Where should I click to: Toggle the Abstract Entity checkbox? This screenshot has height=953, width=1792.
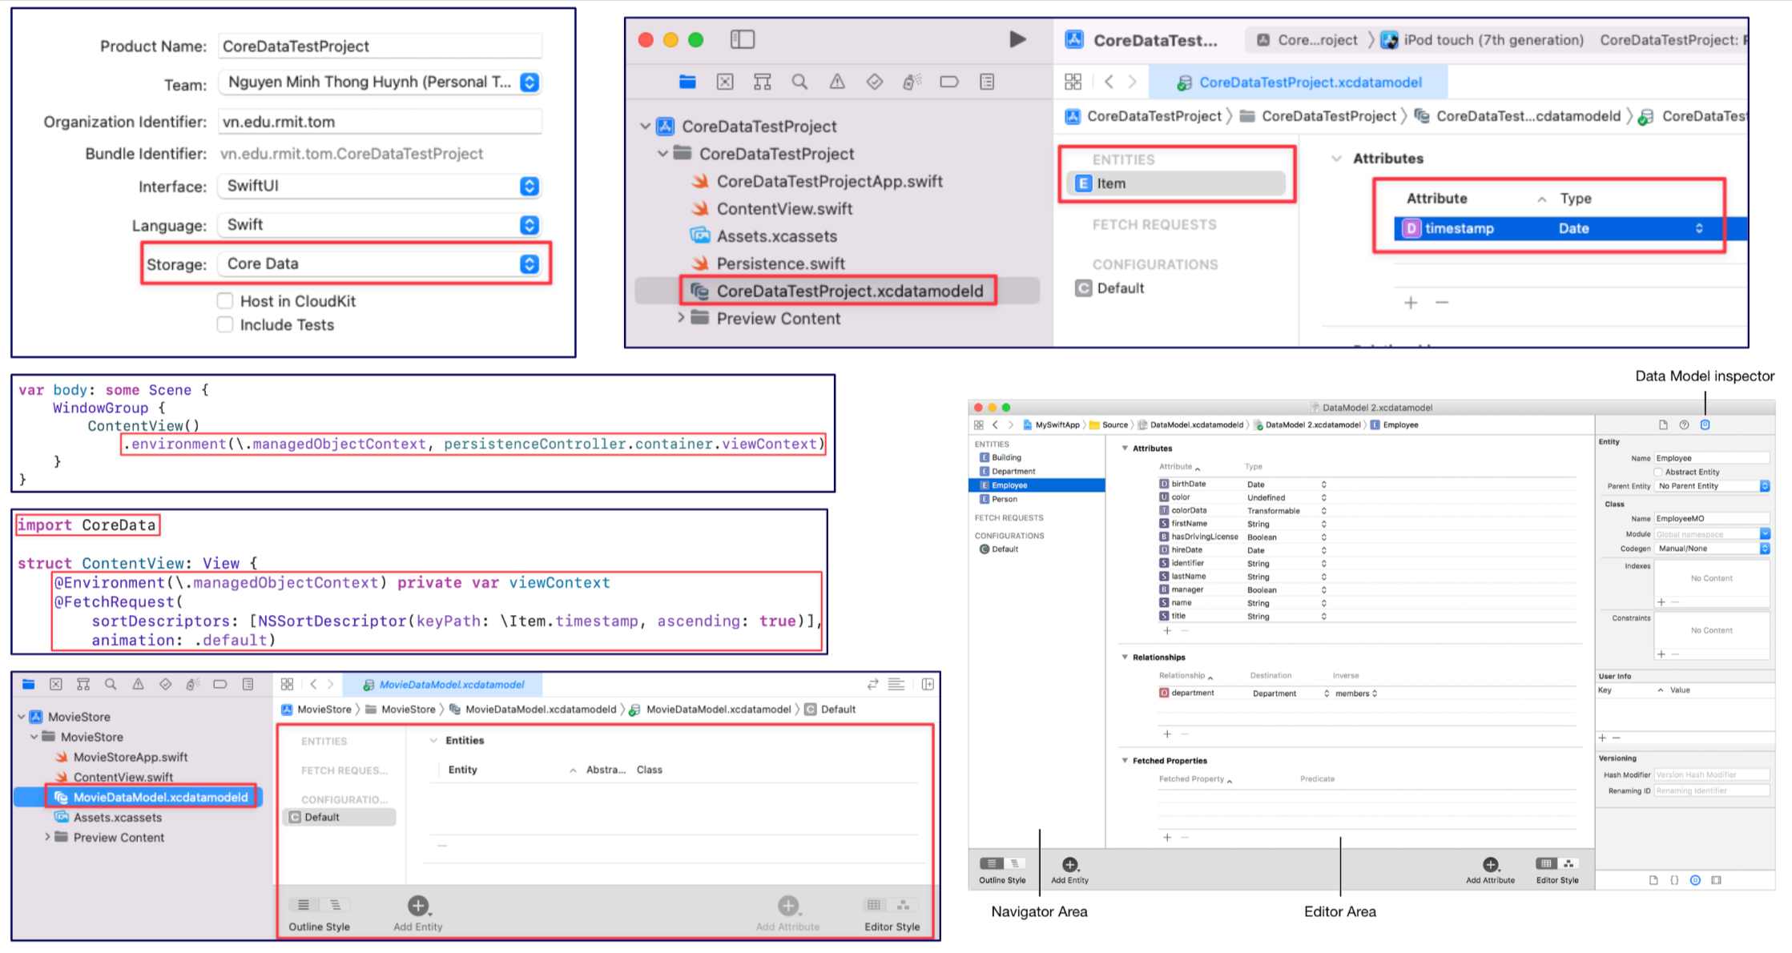point(1657,472)
